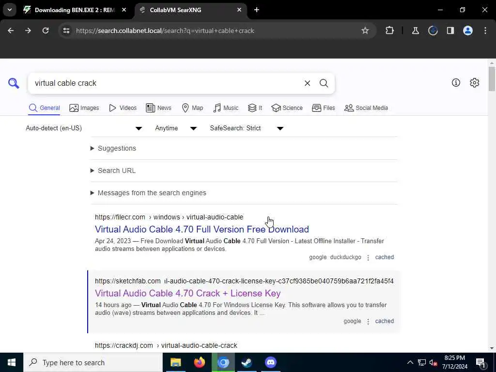496x372 pixels.
Task: Open the clock showing 8:25 PM
Action: (x=454, y=362)
